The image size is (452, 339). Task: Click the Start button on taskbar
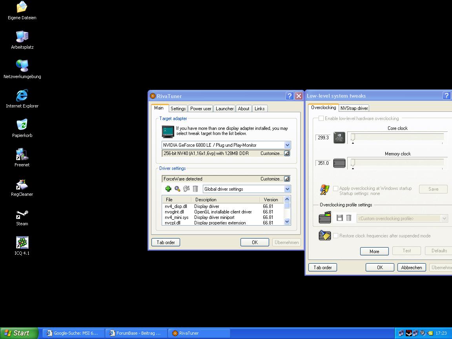pos(19,333)
